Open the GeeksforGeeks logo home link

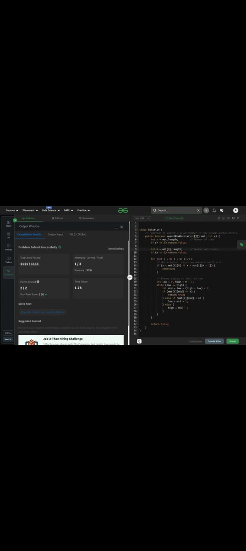(123, 210)
